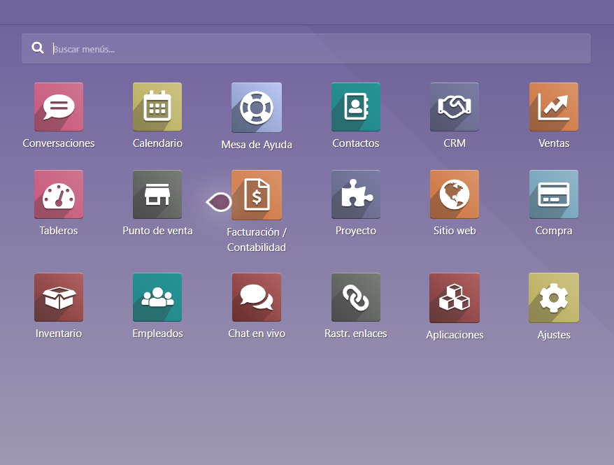The width and height of the screenshot is (614, 465).
Task: Open the Inventario box icon
Action: click(x=59, y=297)
